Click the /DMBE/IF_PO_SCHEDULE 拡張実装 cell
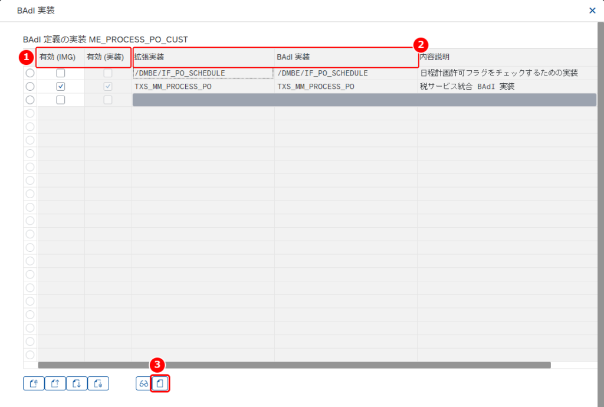The width and height of the screenshot is (604, 407). click(x=203, y=73)
